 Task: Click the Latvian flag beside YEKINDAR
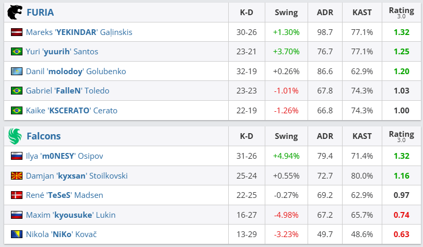[16, 32]
